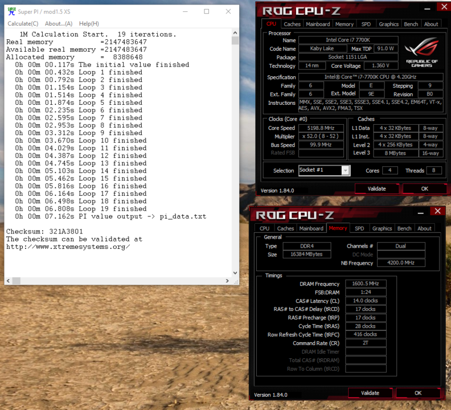Switch to Mainboard tab in upper CPU-Z window
451x410 pixels.
pyautogui.click(x=318, y=24)
